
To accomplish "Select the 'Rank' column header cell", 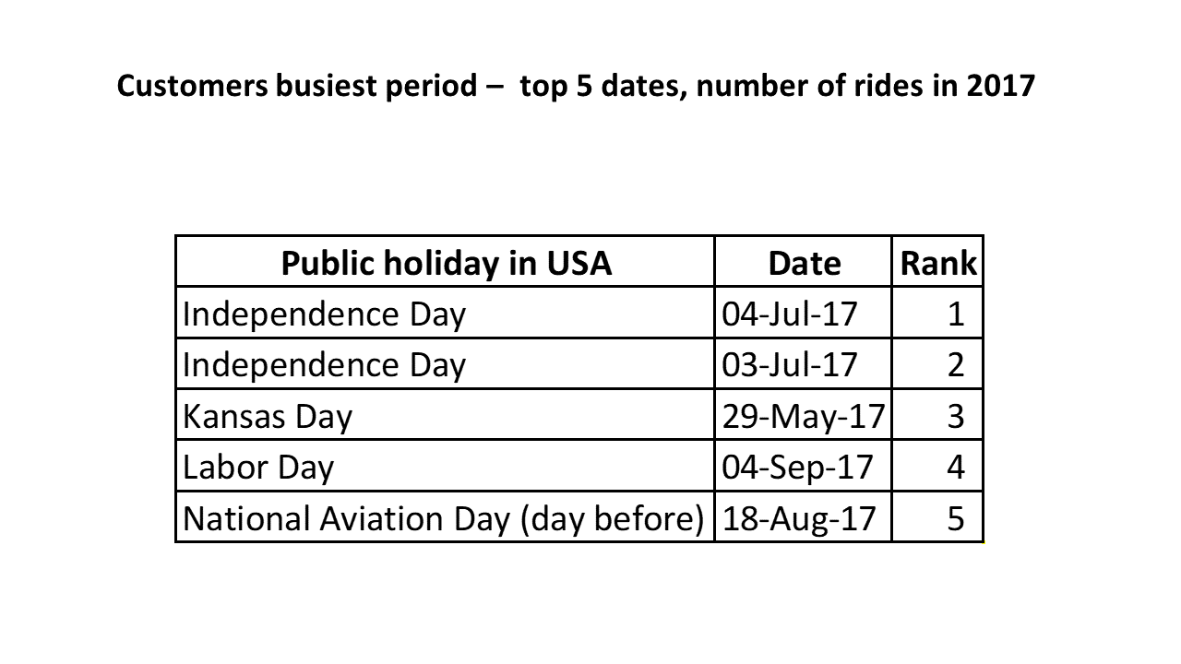I will point(937,262).
